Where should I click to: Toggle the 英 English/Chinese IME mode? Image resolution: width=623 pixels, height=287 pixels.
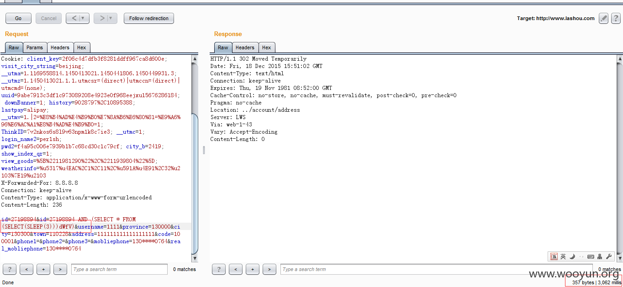[563, 256]
